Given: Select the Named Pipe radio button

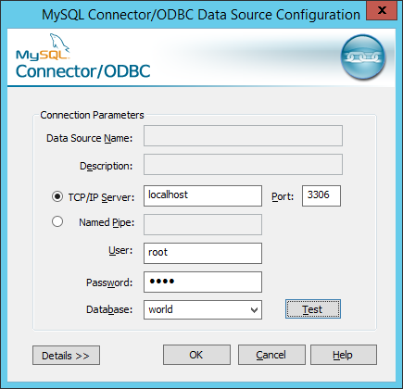Looking at the screenshot, I should 57,221.
